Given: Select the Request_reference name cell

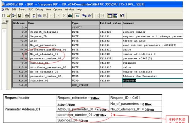Looking at the screenshot, I should [51, 32].
